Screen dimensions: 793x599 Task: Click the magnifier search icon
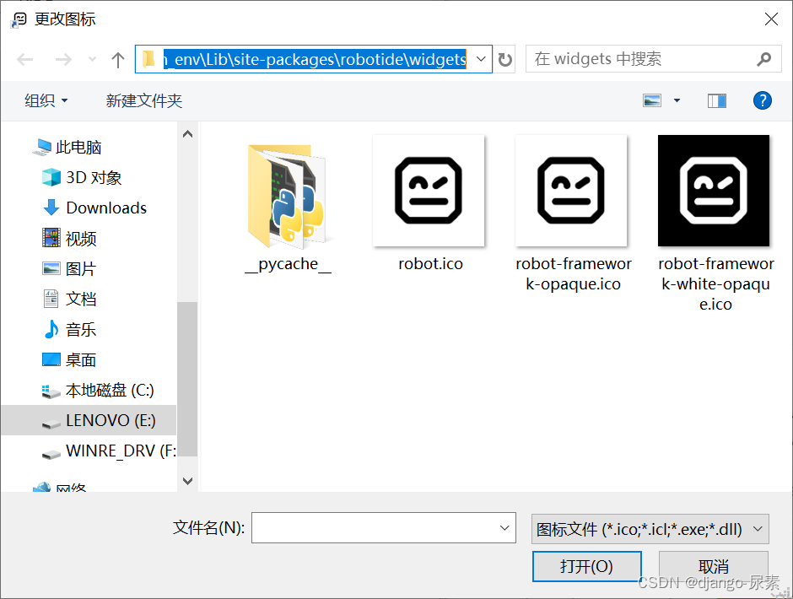[763, 59]
